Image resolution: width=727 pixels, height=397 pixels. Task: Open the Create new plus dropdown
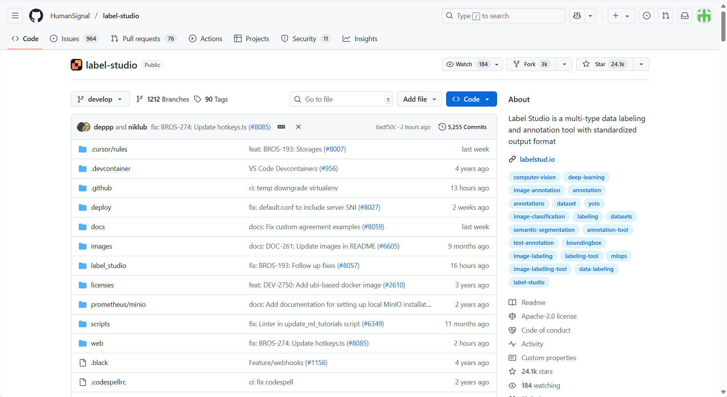pos(621,16)
